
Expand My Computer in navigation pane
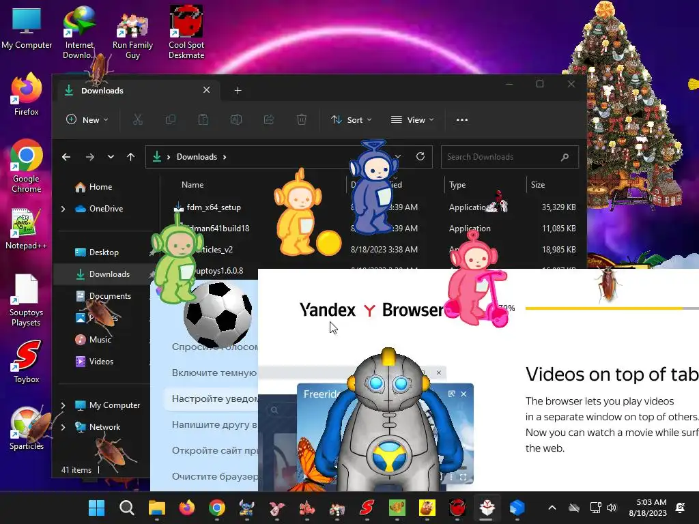tap(63, 405)
